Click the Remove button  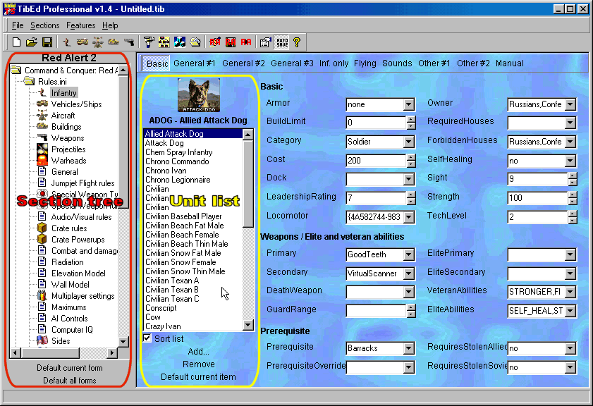click(x=199, y=364)
